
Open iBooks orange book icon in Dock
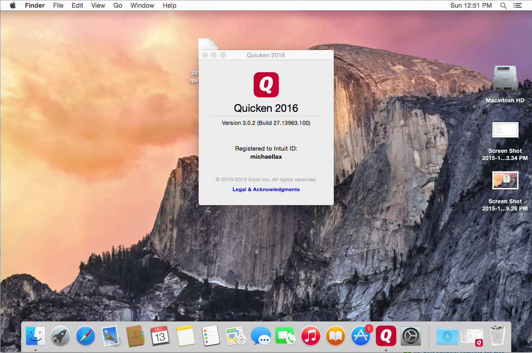click(x=336, y=336)
